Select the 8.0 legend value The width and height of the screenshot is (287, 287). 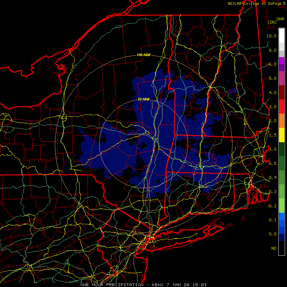pos(273,50)
